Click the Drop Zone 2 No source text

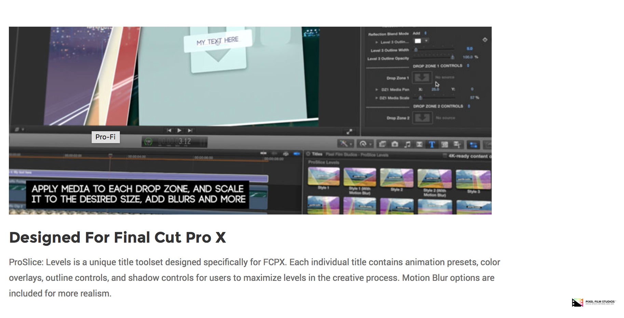tap(446, 118)
